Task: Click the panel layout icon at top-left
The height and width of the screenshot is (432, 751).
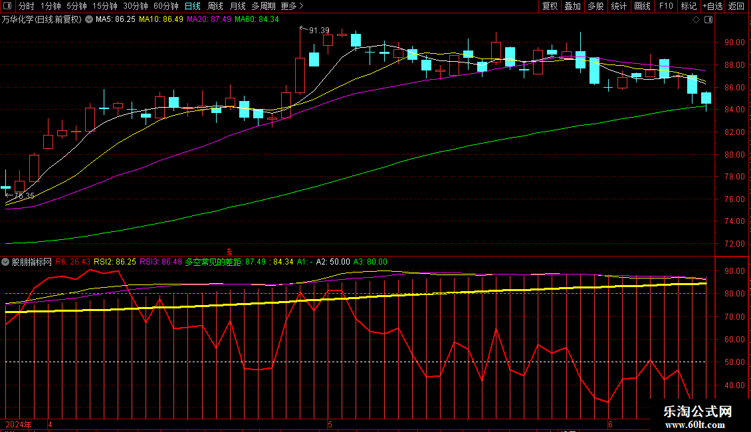Action: click(x=7, y=6)
